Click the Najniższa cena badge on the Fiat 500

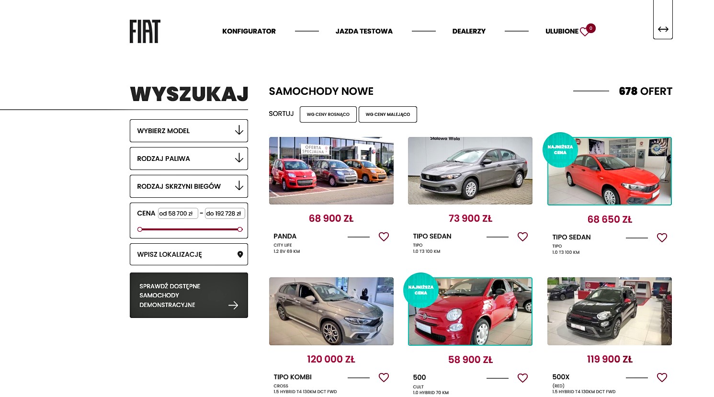click(x=421, y=290)
